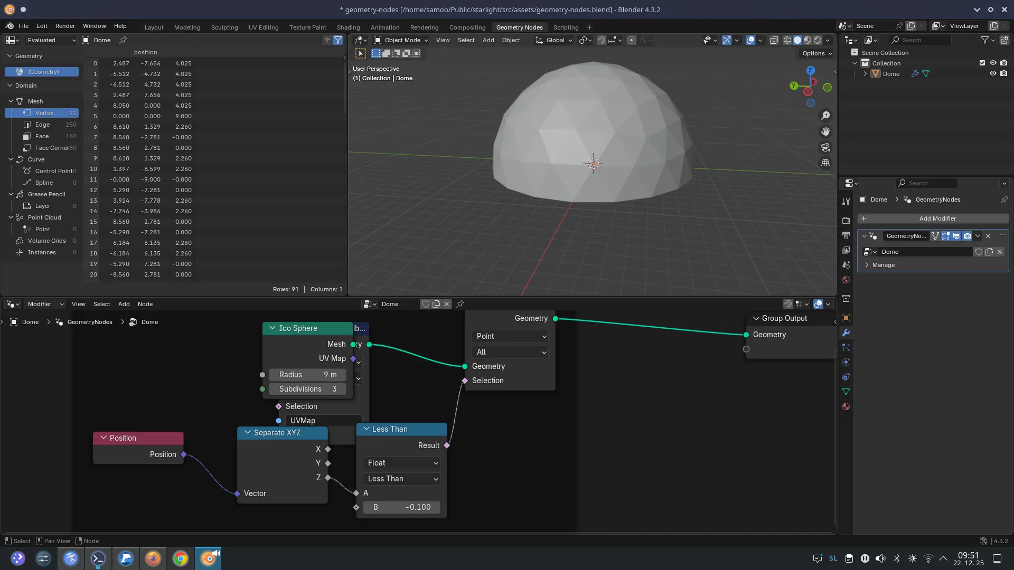Click the Add Modifier button
1014x570 pixels.
937,218
